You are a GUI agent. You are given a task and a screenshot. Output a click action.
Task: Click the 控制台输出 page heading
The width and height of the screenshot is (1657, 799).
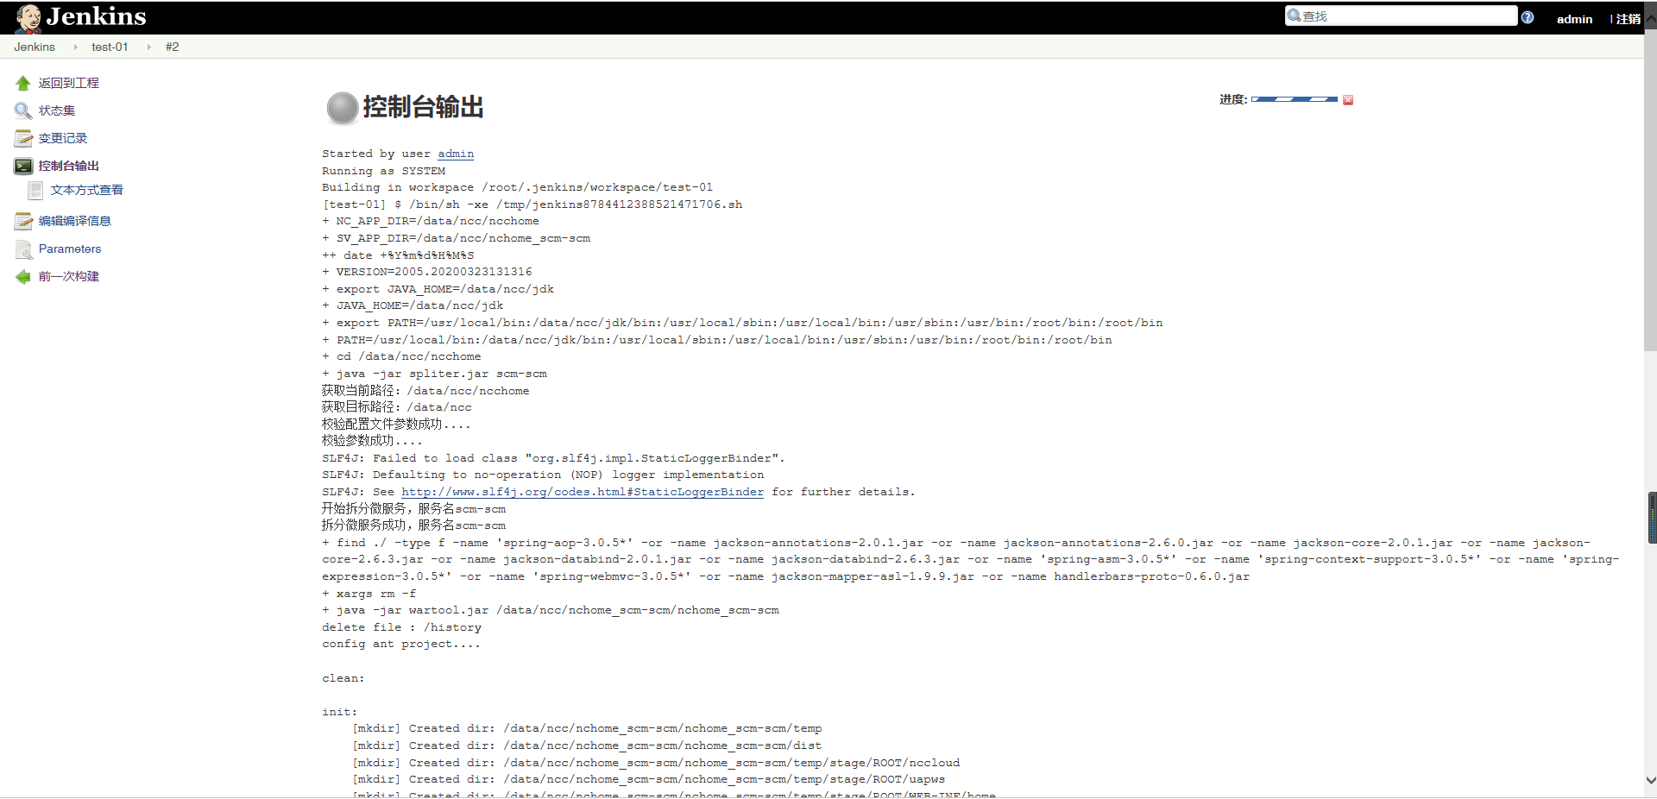pyautogui.click(x=423, y=107)
